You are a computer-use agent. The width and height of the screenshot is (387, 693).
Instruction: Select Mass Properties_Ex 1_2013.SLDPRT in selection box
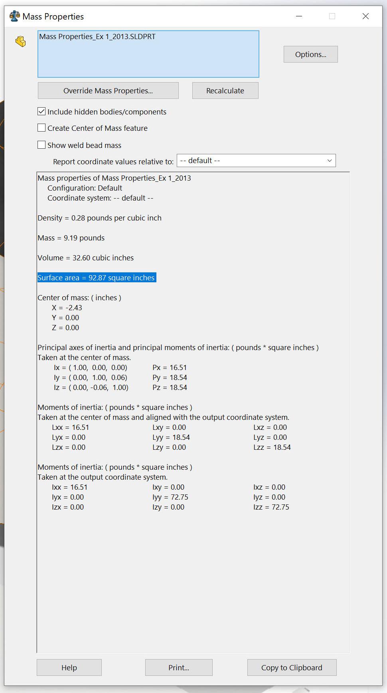pos(97,37)
